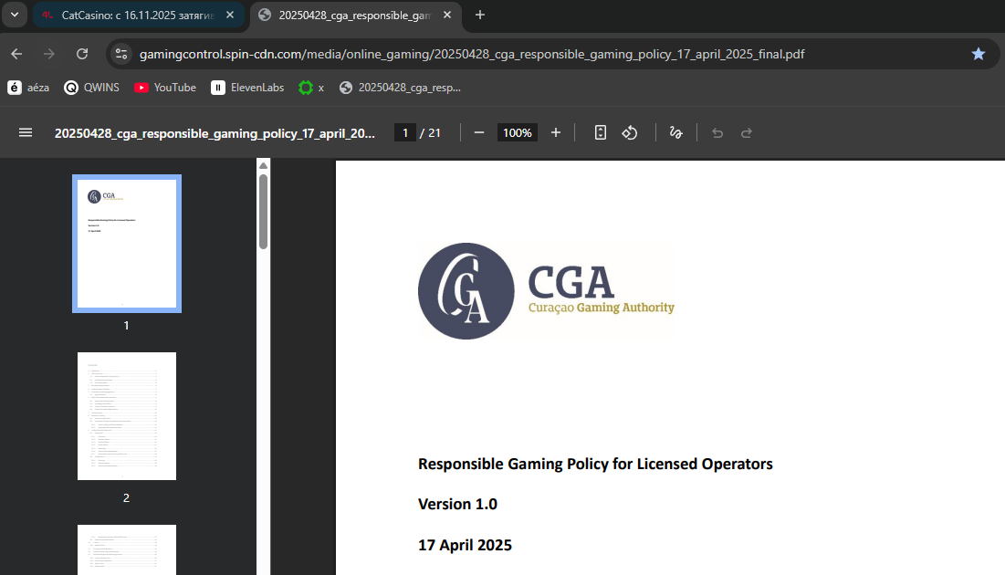Open the tab search dropdown arrow
1005x575 pixels.
(x=14, y=15)
